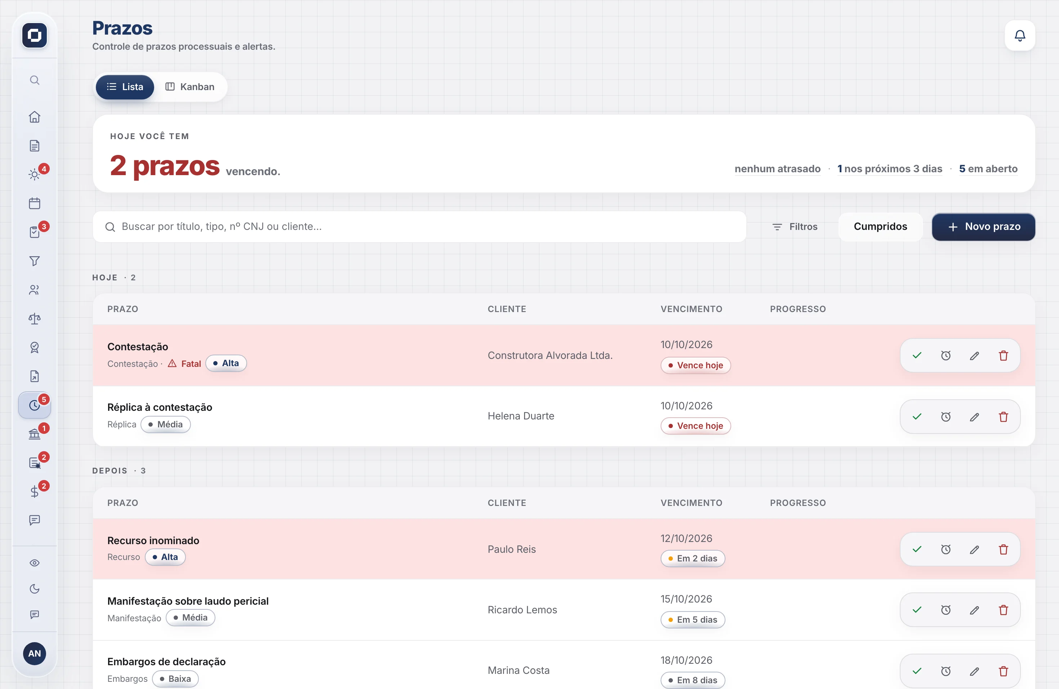Mark Contestação deadline as done
Viewport: 1059px width, 689px height.
[917, 356]
